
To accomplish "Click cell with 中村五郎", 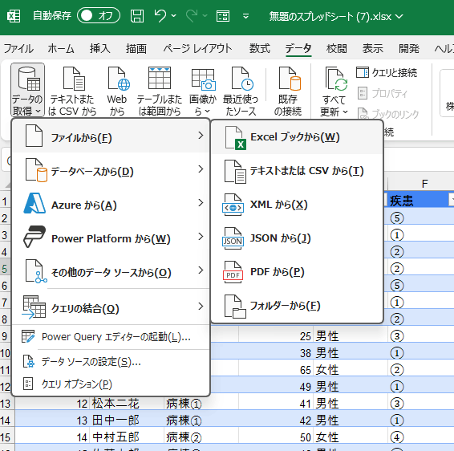I will click(127, 437).
